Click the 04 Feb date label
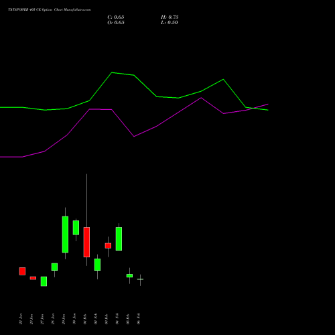This screenshot has height=335, width=335. tap(117, 319)
